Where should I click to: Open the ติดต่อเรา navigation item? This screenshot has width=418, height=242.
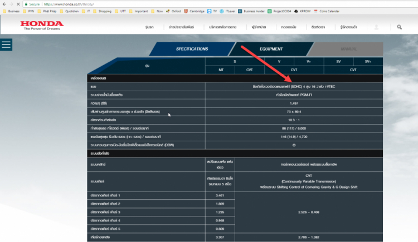pyautogui.click(x=318, y=27)
